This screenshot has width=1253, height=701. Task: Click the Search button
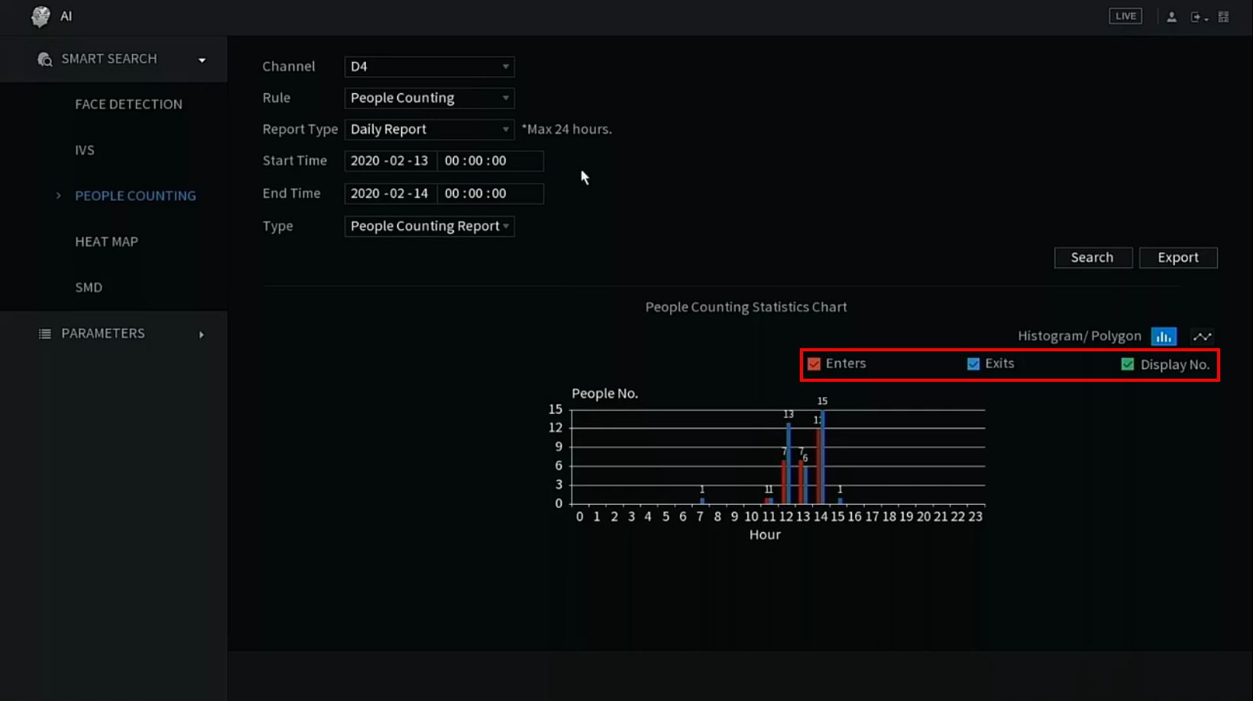click(1093, 257)
